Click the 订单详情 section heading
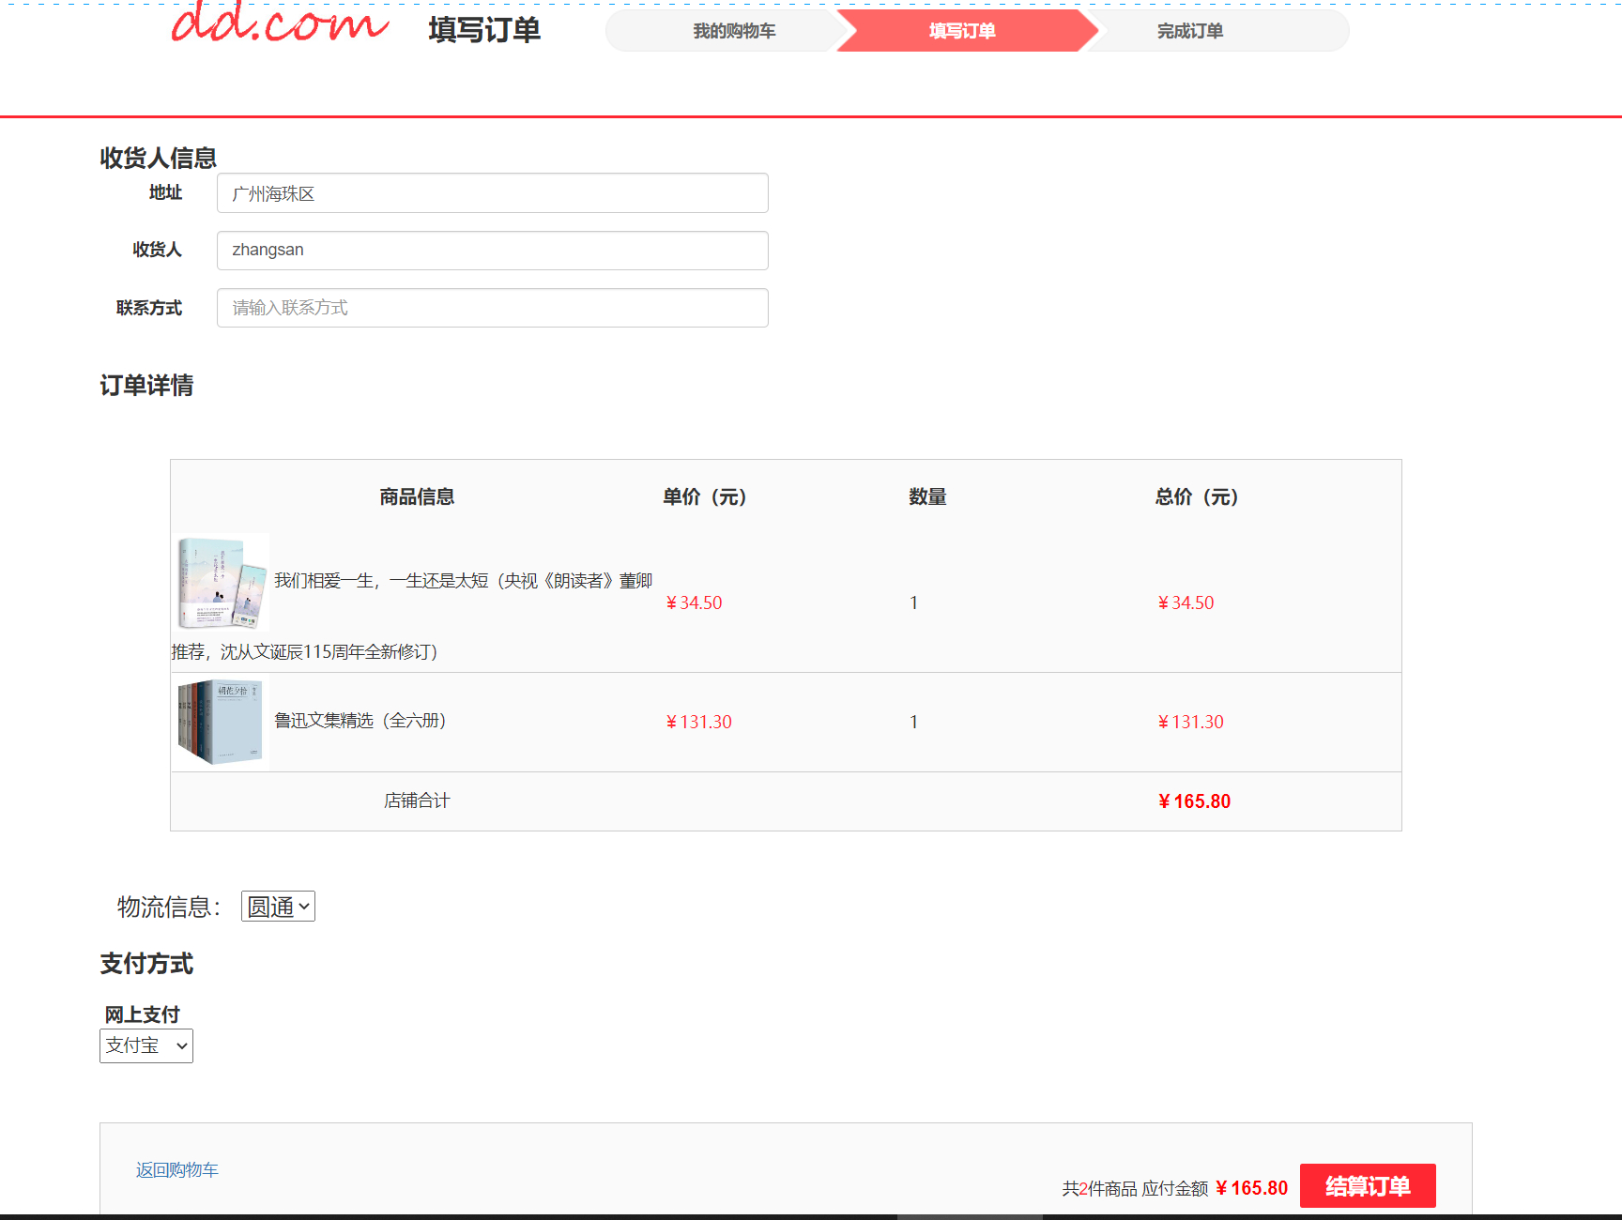This screenshot has height=1220, width=1622. pyautogui.click(x=145, y=386)
